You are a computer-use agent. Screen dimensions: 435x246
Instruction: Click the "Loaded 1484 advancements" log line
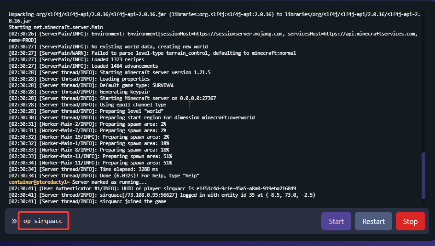tap(83, 66)
